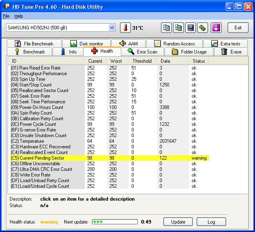Select the (04) Start/Stop Count row
The width and height of the screenshot is (255, 232).
[110, 85]
